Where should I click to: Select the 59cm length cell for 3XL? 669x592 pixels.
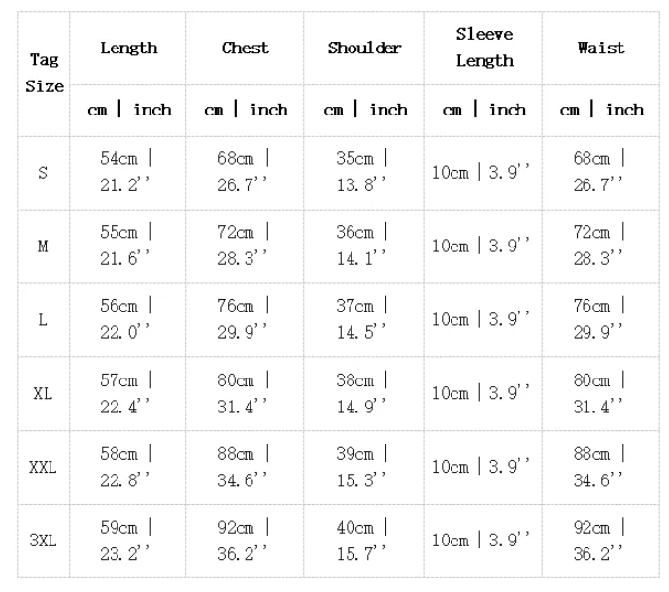click(x=128, y=541)
